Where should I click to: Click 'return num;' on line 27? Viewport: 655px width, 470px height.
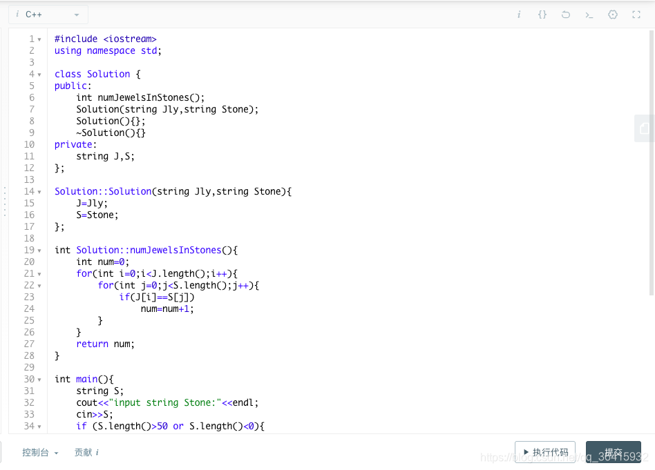(x=105, y=344)
